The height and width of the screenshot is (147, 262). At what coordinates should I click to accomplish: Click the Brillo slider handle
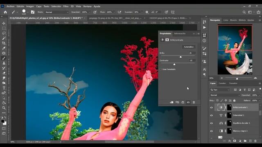181,57
